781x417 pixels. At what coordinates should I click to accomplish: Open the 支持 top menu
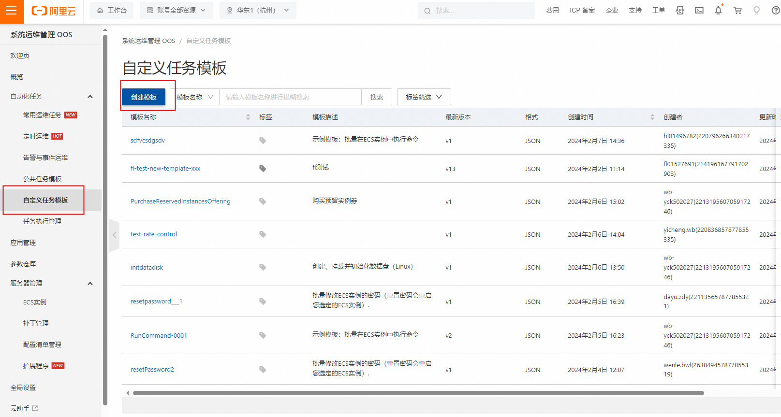click(x=635, y=10)
